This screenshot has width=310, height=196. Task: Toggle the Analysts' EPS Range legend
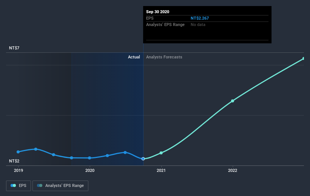(x=60, y=186)
